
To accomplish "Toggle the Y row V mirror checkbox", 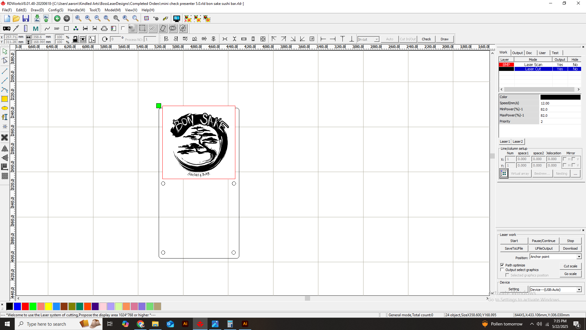I will [x=573, y=165].
